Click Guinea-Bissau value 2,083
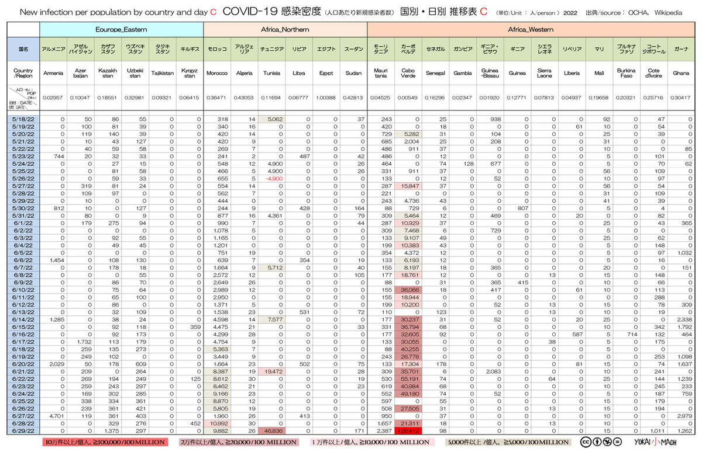 point(494,370)
